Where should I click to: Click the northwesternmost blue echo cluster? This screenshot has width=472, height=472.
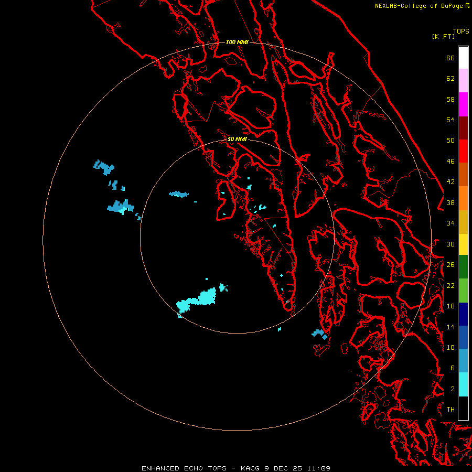pos(104,168)
